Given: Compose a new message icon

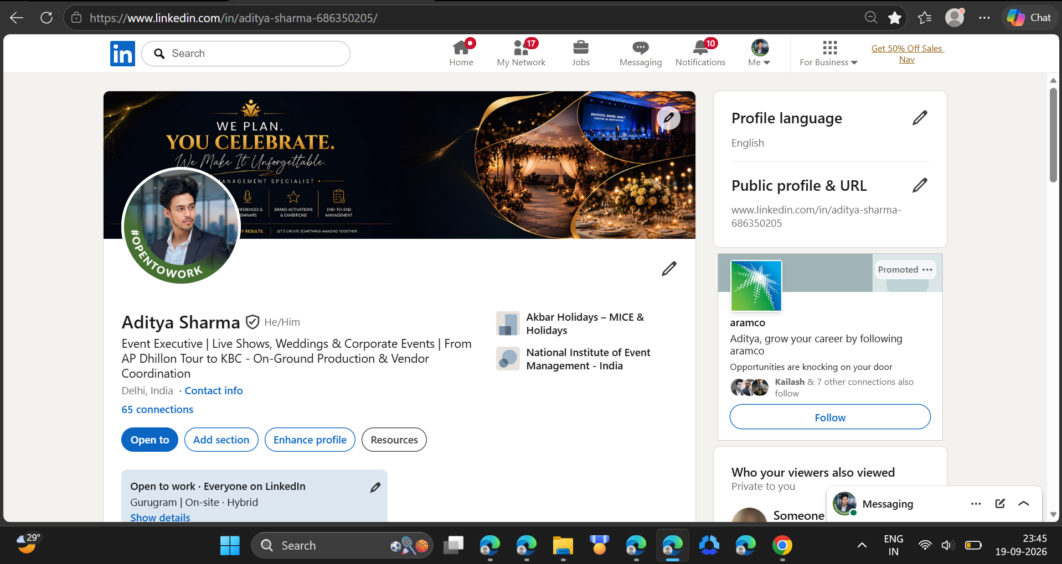Looking at the screenshot, I should click(1000, 504).
